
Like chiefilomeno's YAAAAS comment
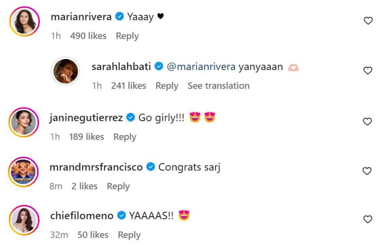point(368,220)
